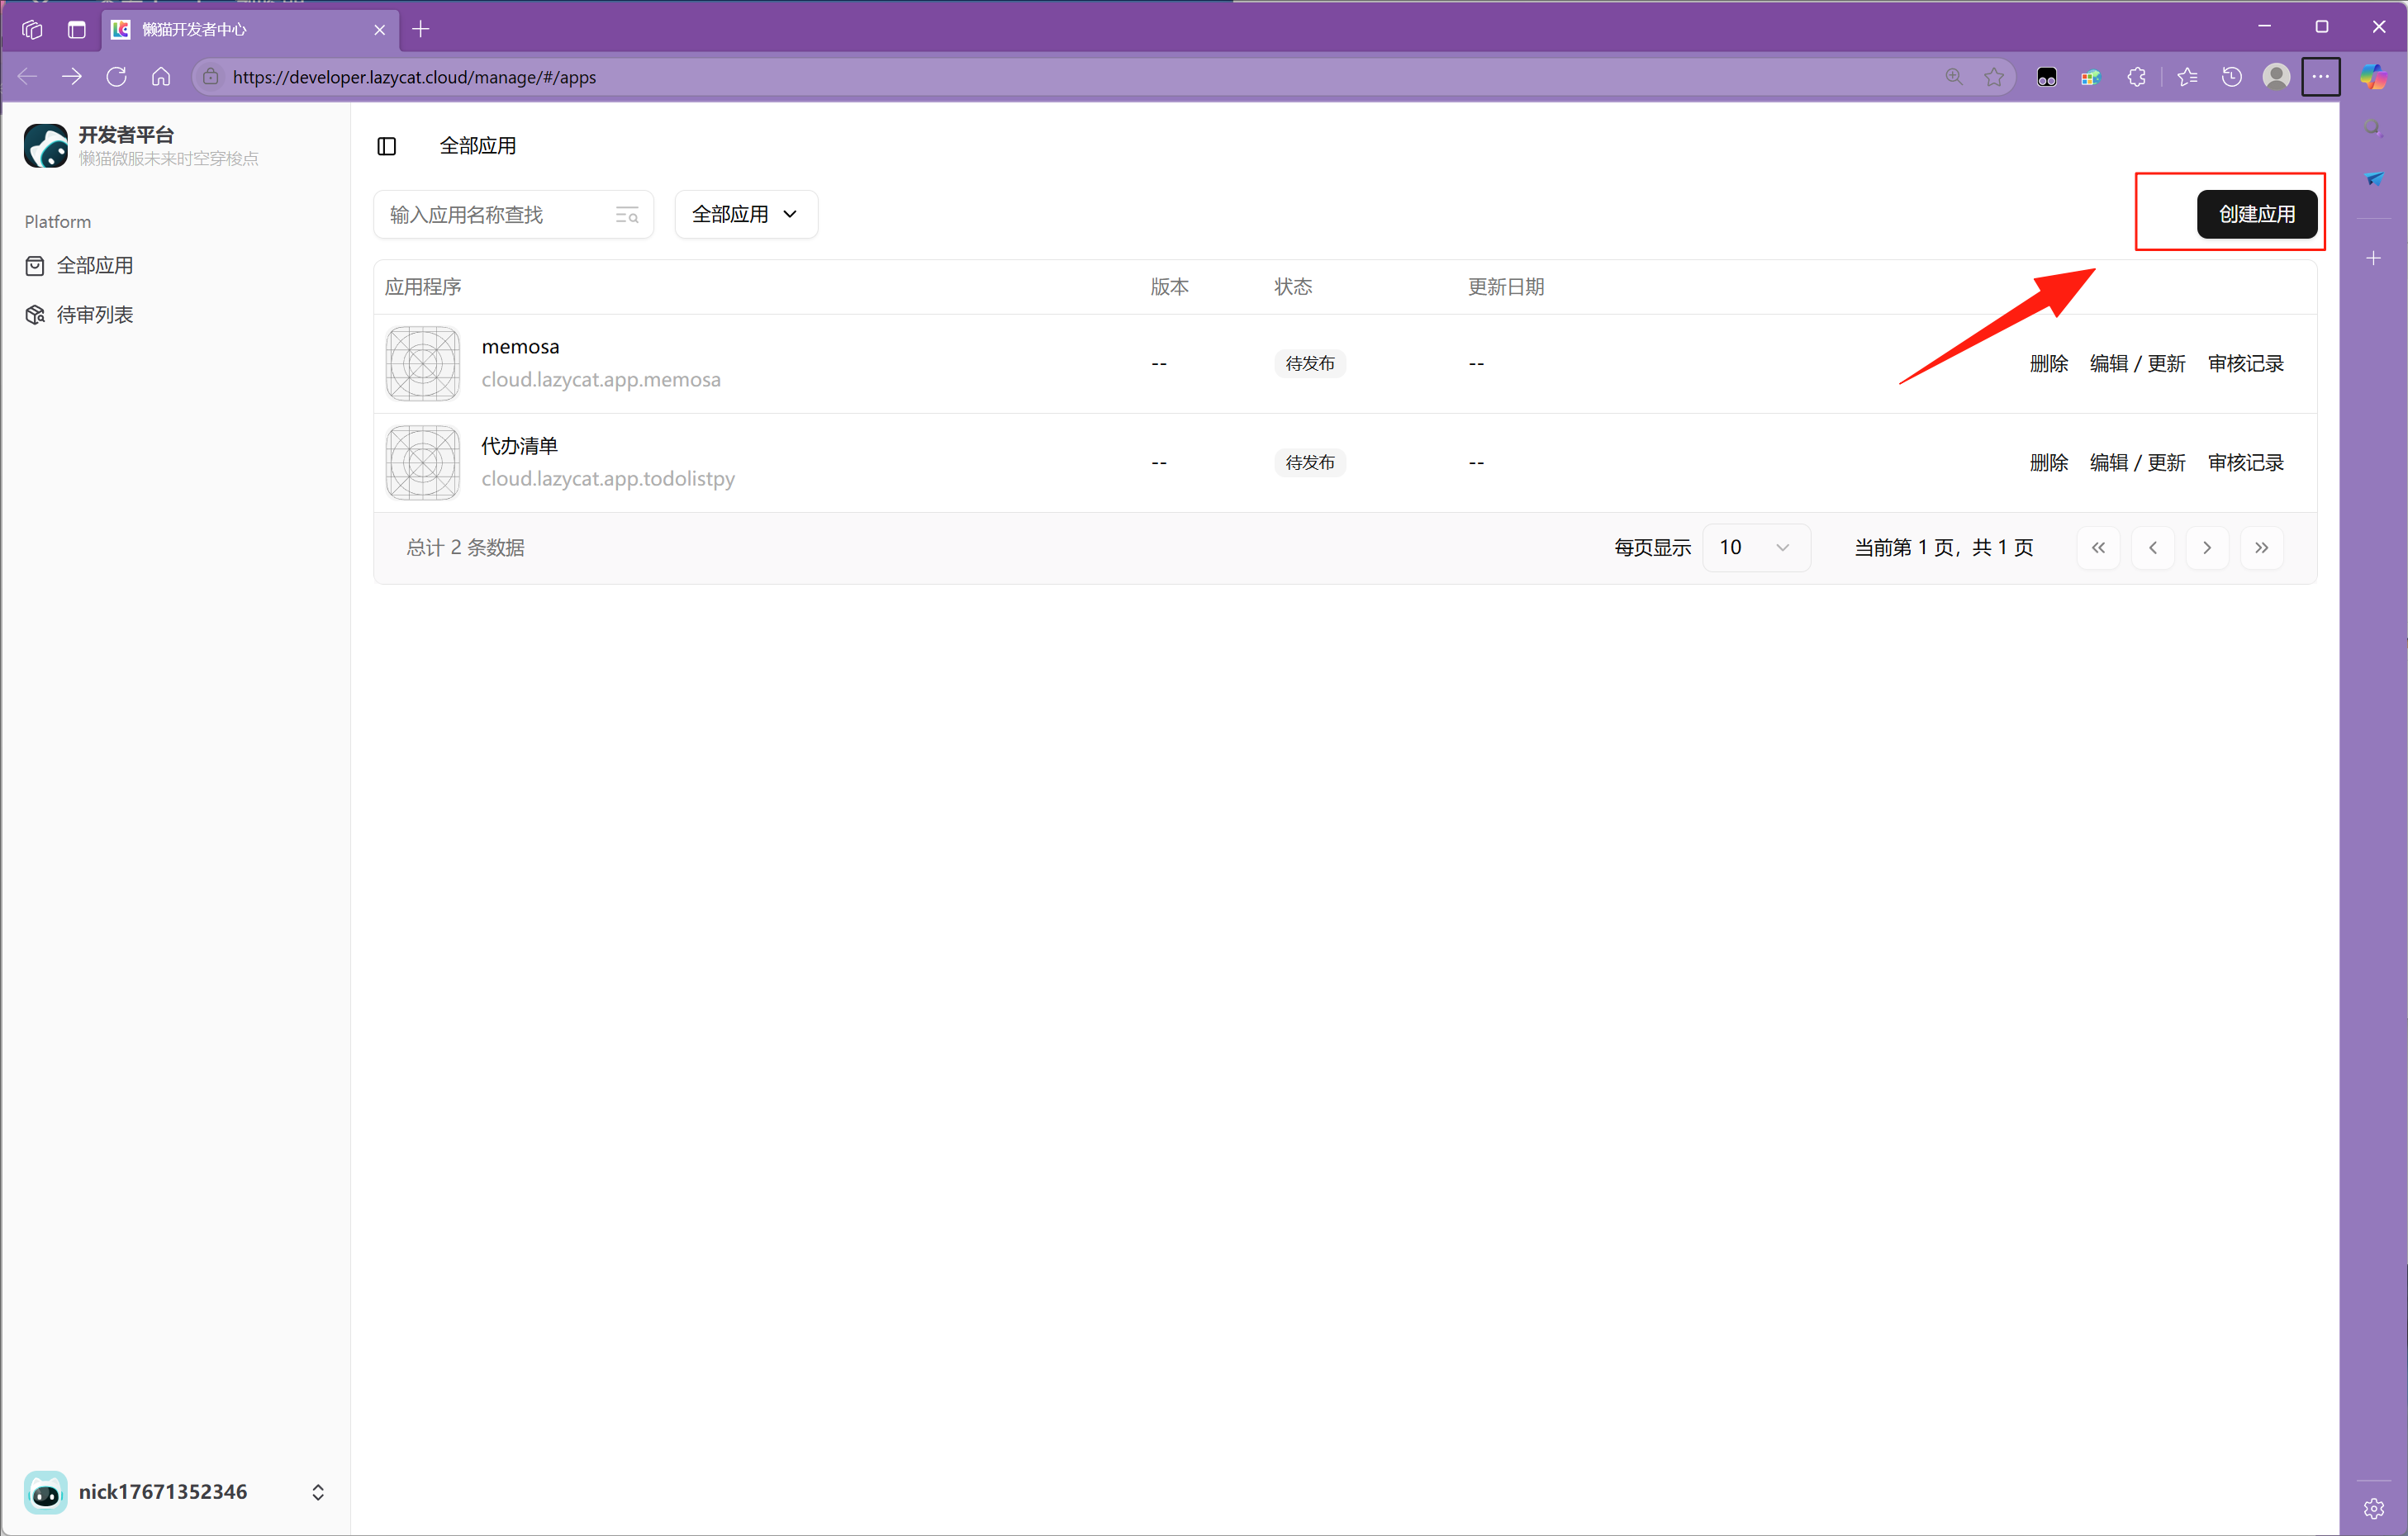Viewport: 2408px width, 1536px height.
Task: Reload page with the refresh icon
Action: 116,77
